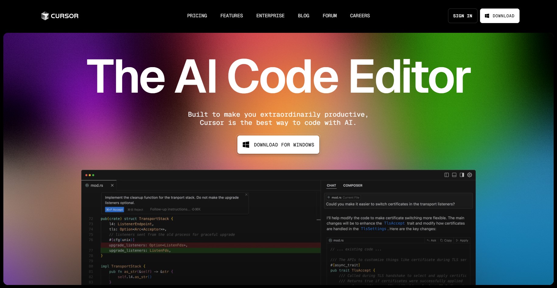Toggle left sidebar layout icon in editor
Image resolution: width=557 pixels, height=288 pixels.
pyautogui.click(x=447, y=175)
